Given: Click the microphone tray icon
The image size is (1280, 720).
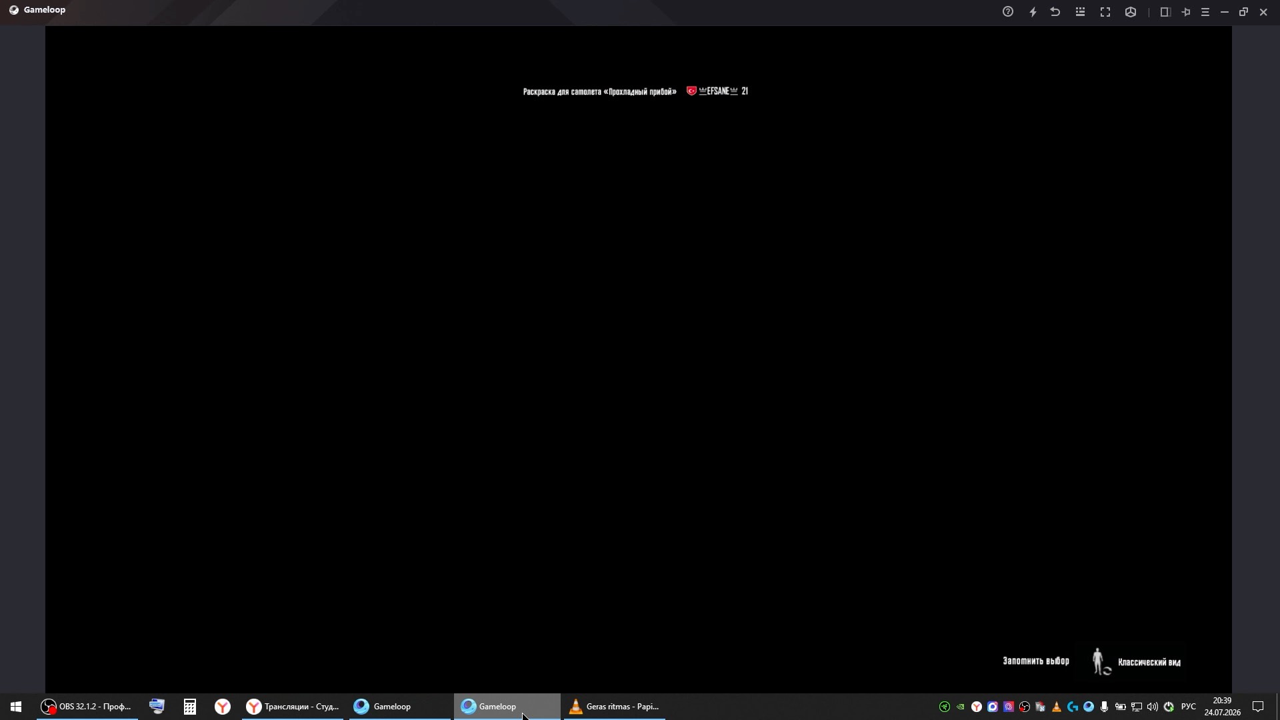Looking at the screenshot, I should pyautogui.click(x=1105, y=707).
